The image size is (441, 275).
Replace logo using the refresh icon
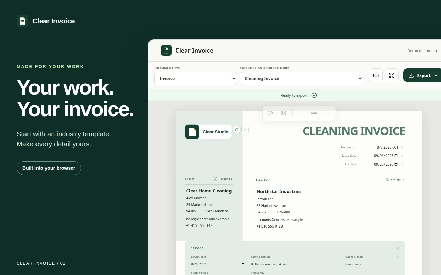click(x=236, y=130)
